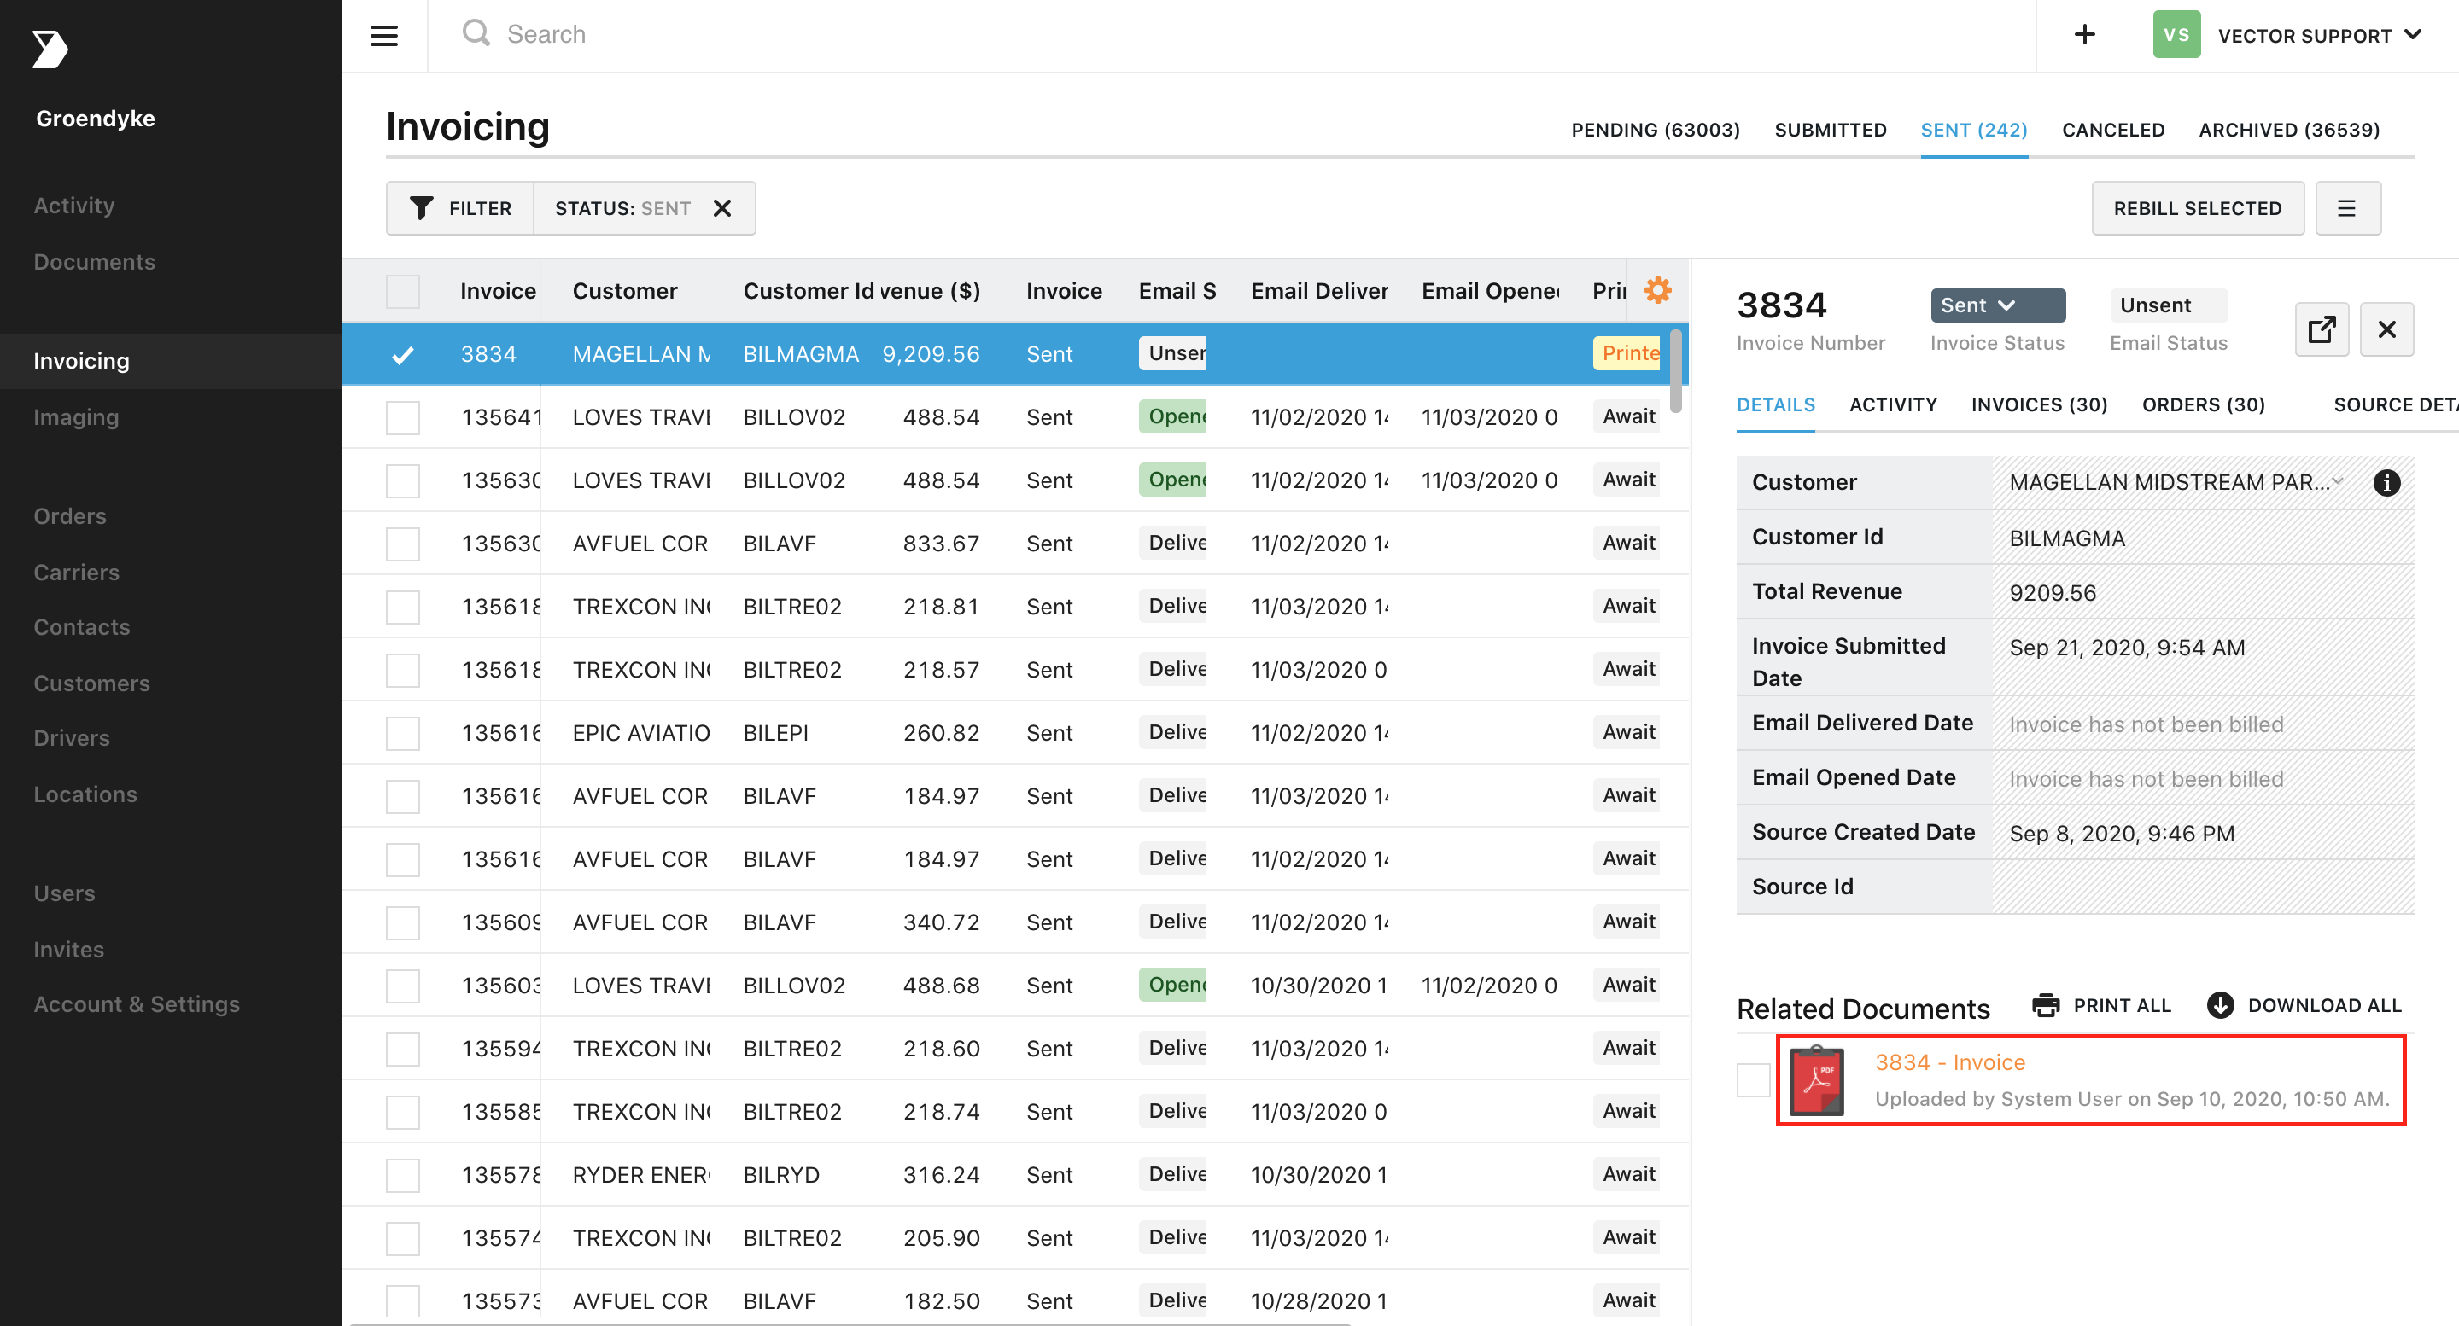The height and width of the screenshot is (1326, 2459).
Task: Click revenue value 9,209.56
Action: [x=931, y=354]
